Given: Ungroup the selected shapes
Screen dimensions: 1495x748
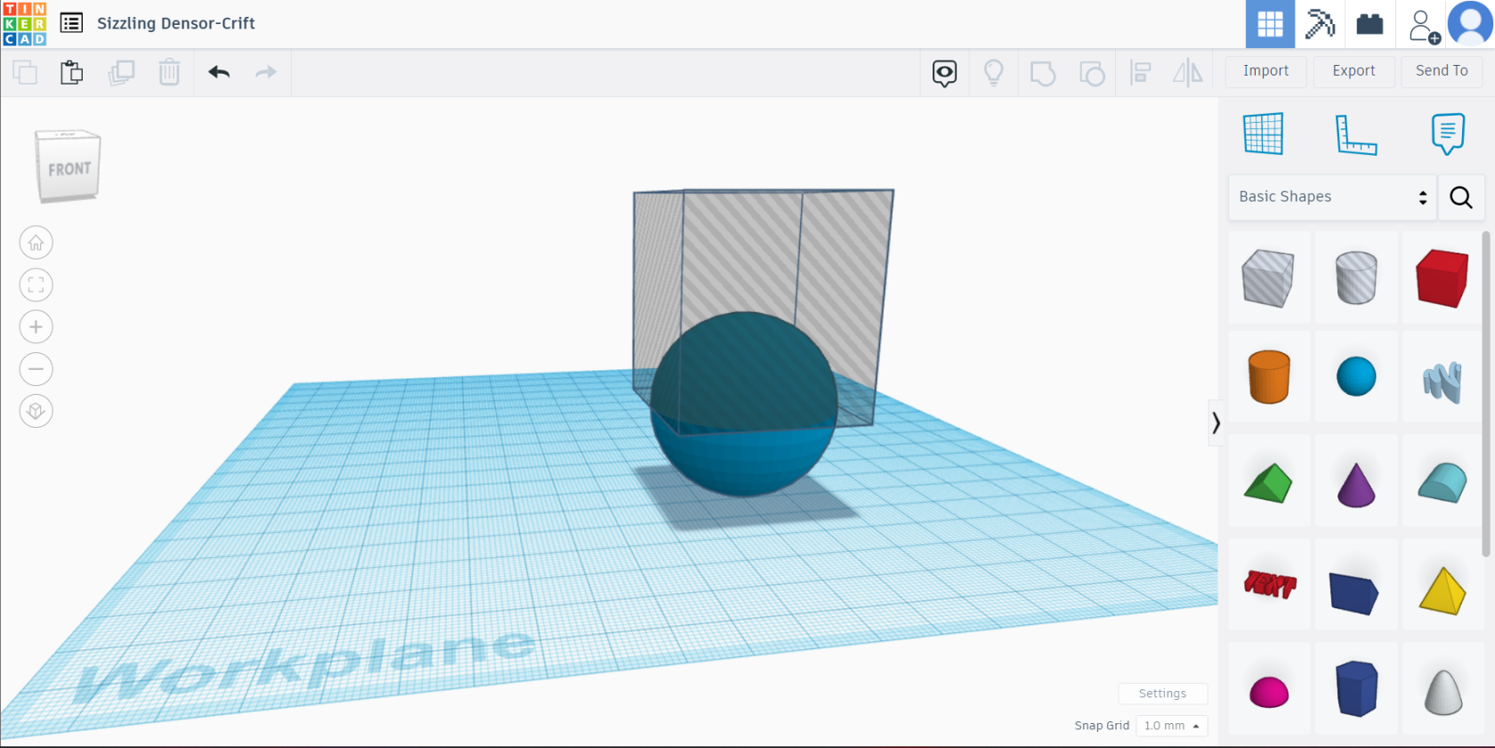Looking at the screenshot, I should pyautogui.click(x=1091, y=73).
